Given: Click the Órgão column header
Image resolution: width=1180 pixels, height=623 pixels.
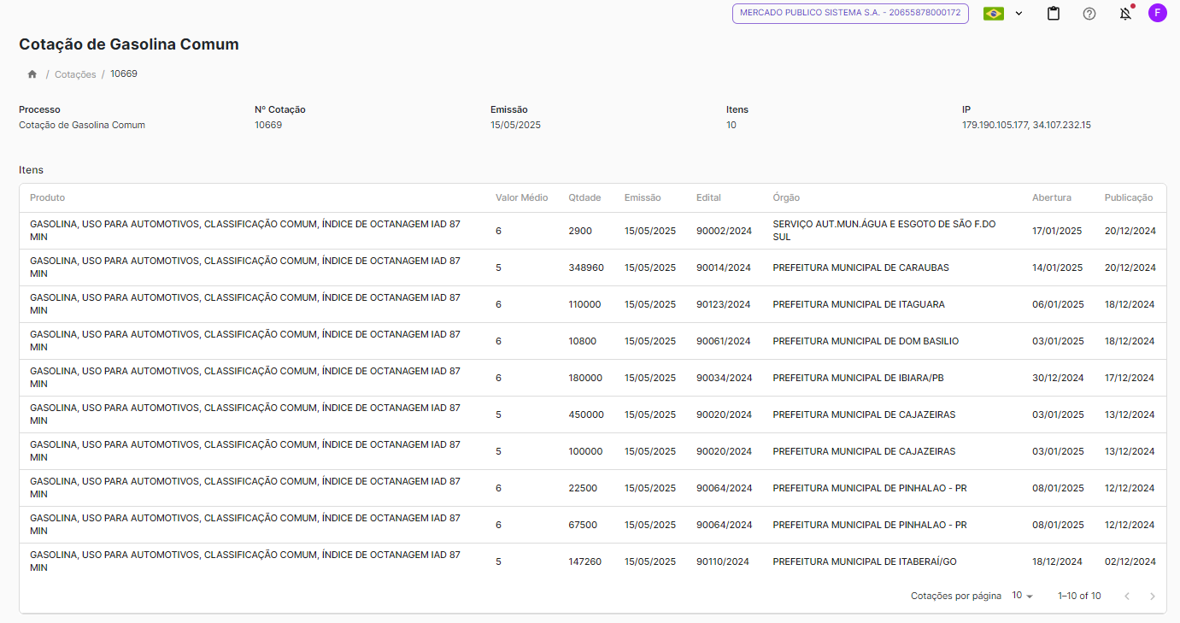Looking at the screenshot, I should (786, 197).
